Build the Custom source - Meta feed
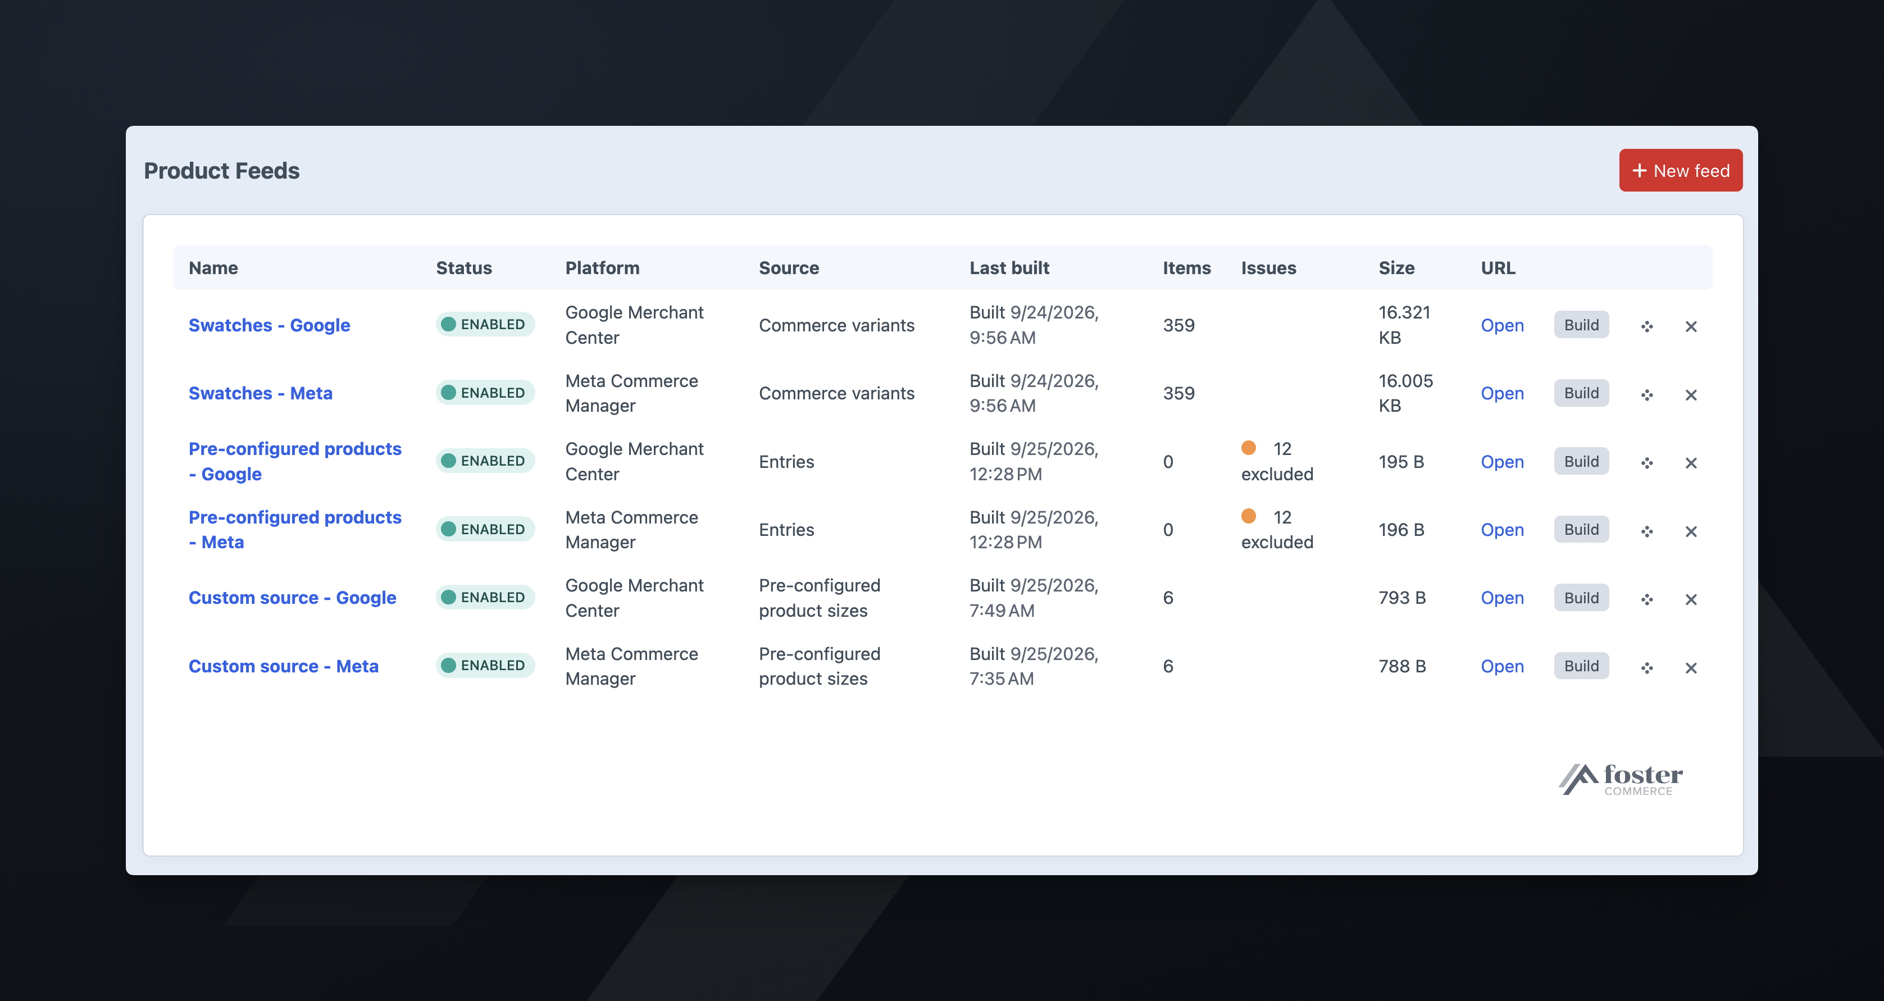This screenshot has width=1884, height=1001. click(1581, 666)
